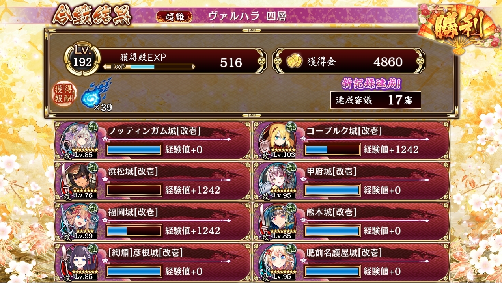The height and width of the screenshot is (283, 502).
Task: Click the gold coin icon
Action: click(294, 61)
